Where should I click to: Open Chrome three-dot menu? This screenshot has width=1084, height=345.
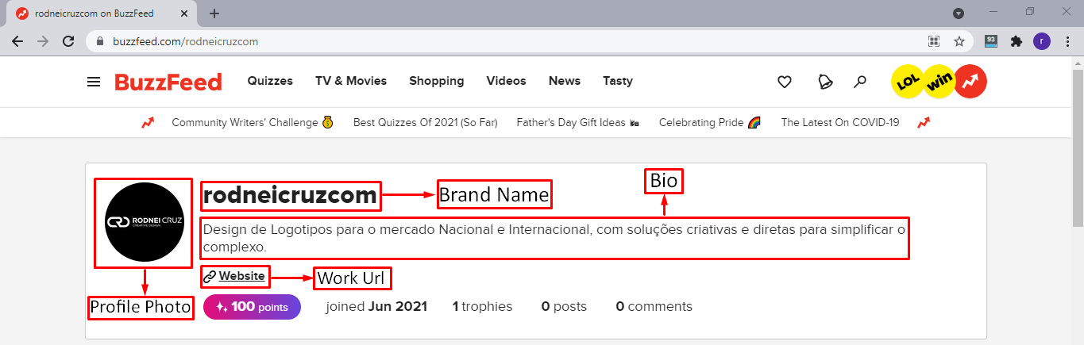[1067, 41]
